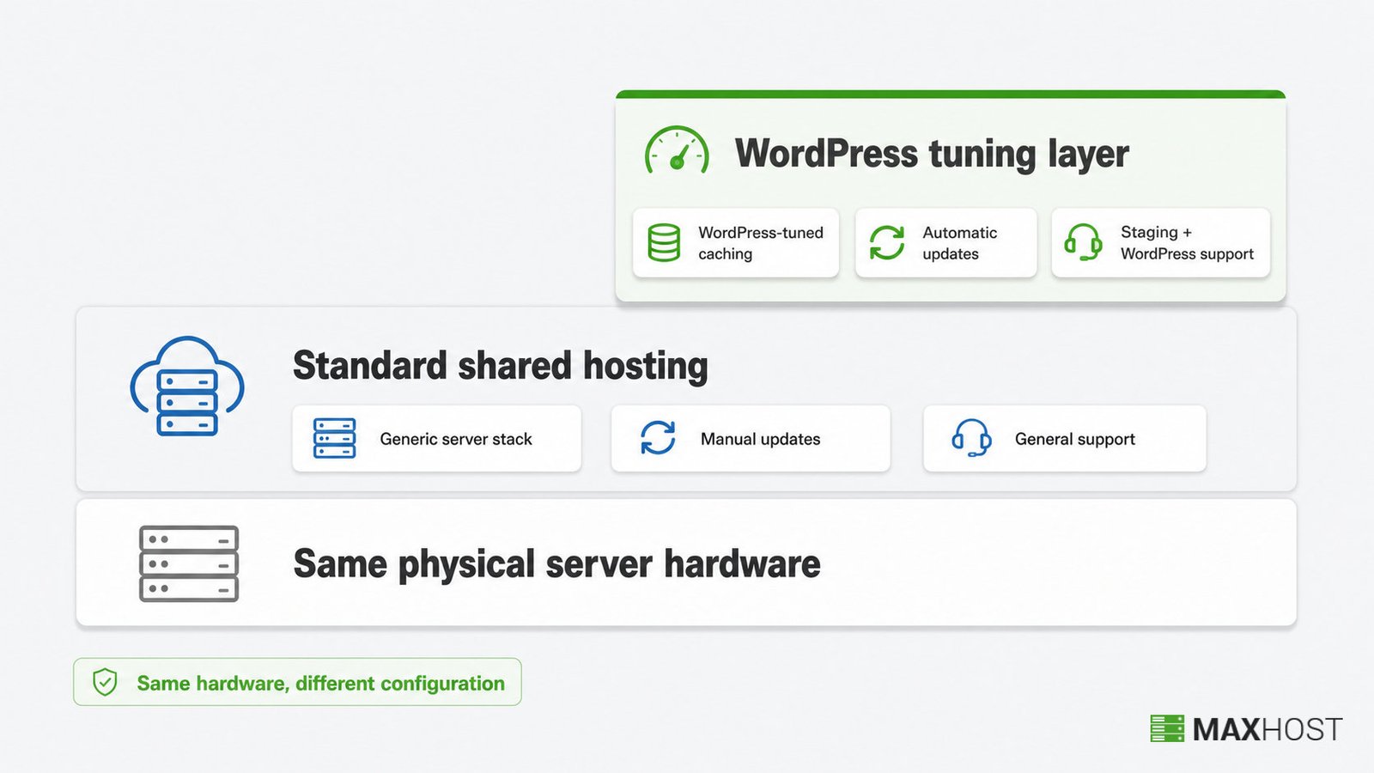
Task: Click the green headset support icon
Action: [x=1083, y=242]
